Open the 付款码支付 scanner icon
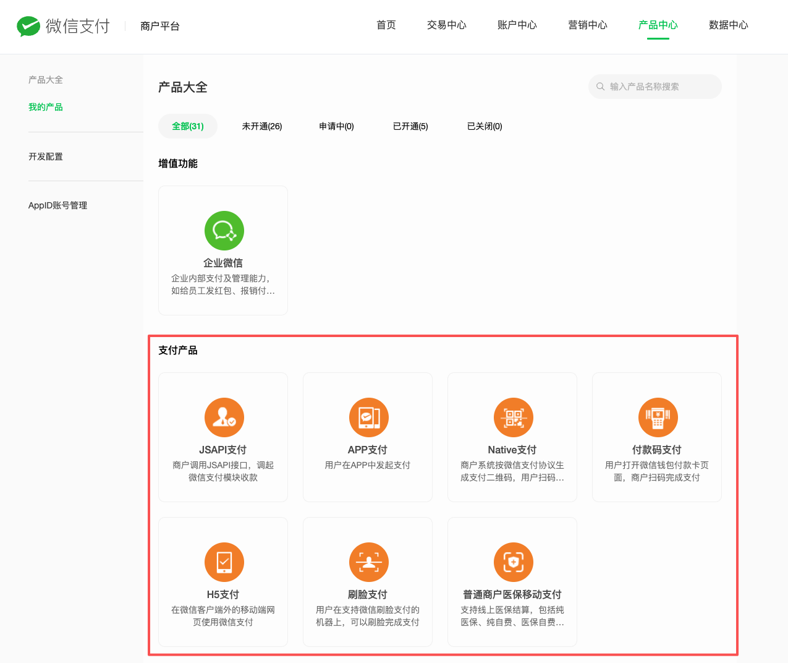Screen dimensions: 788x663 (x=658, y=417)
